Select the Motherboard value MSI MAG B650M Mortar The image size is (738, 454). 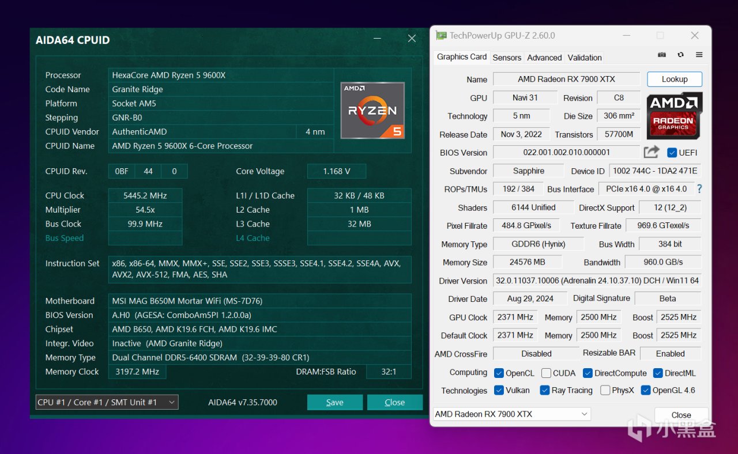[x=259, y=301]
